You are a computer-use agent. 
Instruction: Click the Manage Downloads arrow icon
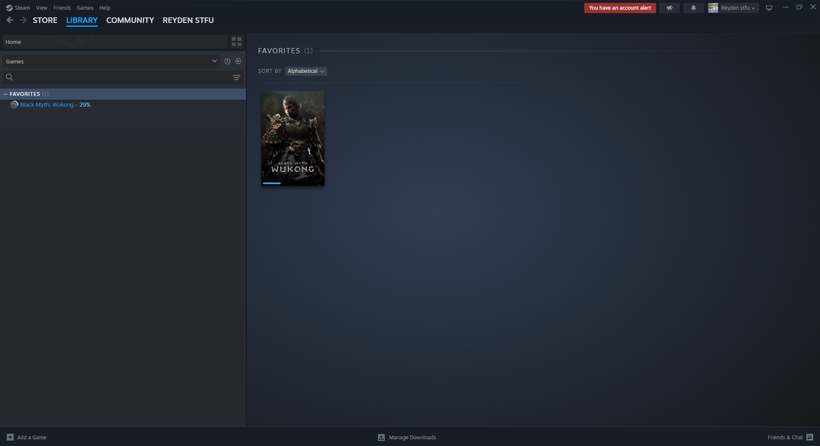coord(381,437)
